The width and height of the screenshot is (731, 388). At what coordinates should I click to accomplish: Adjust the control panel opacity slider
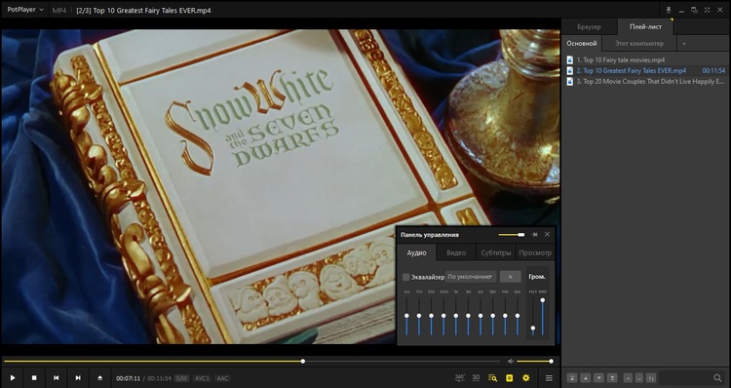pyautogui.click(x=512, y=235)
